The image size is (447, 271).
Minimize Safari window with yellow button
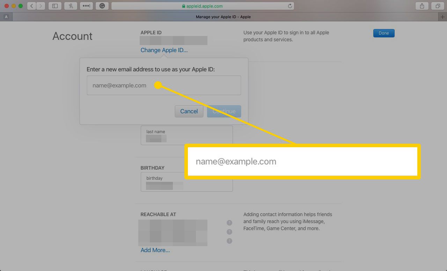click(14, 6)
